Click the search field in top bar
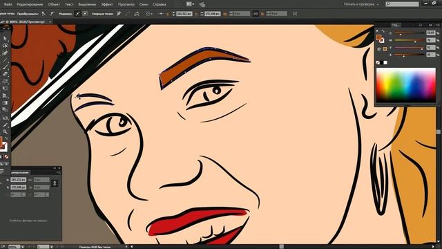The width and height of the screenshot is (442, 249). click(402, 4)
